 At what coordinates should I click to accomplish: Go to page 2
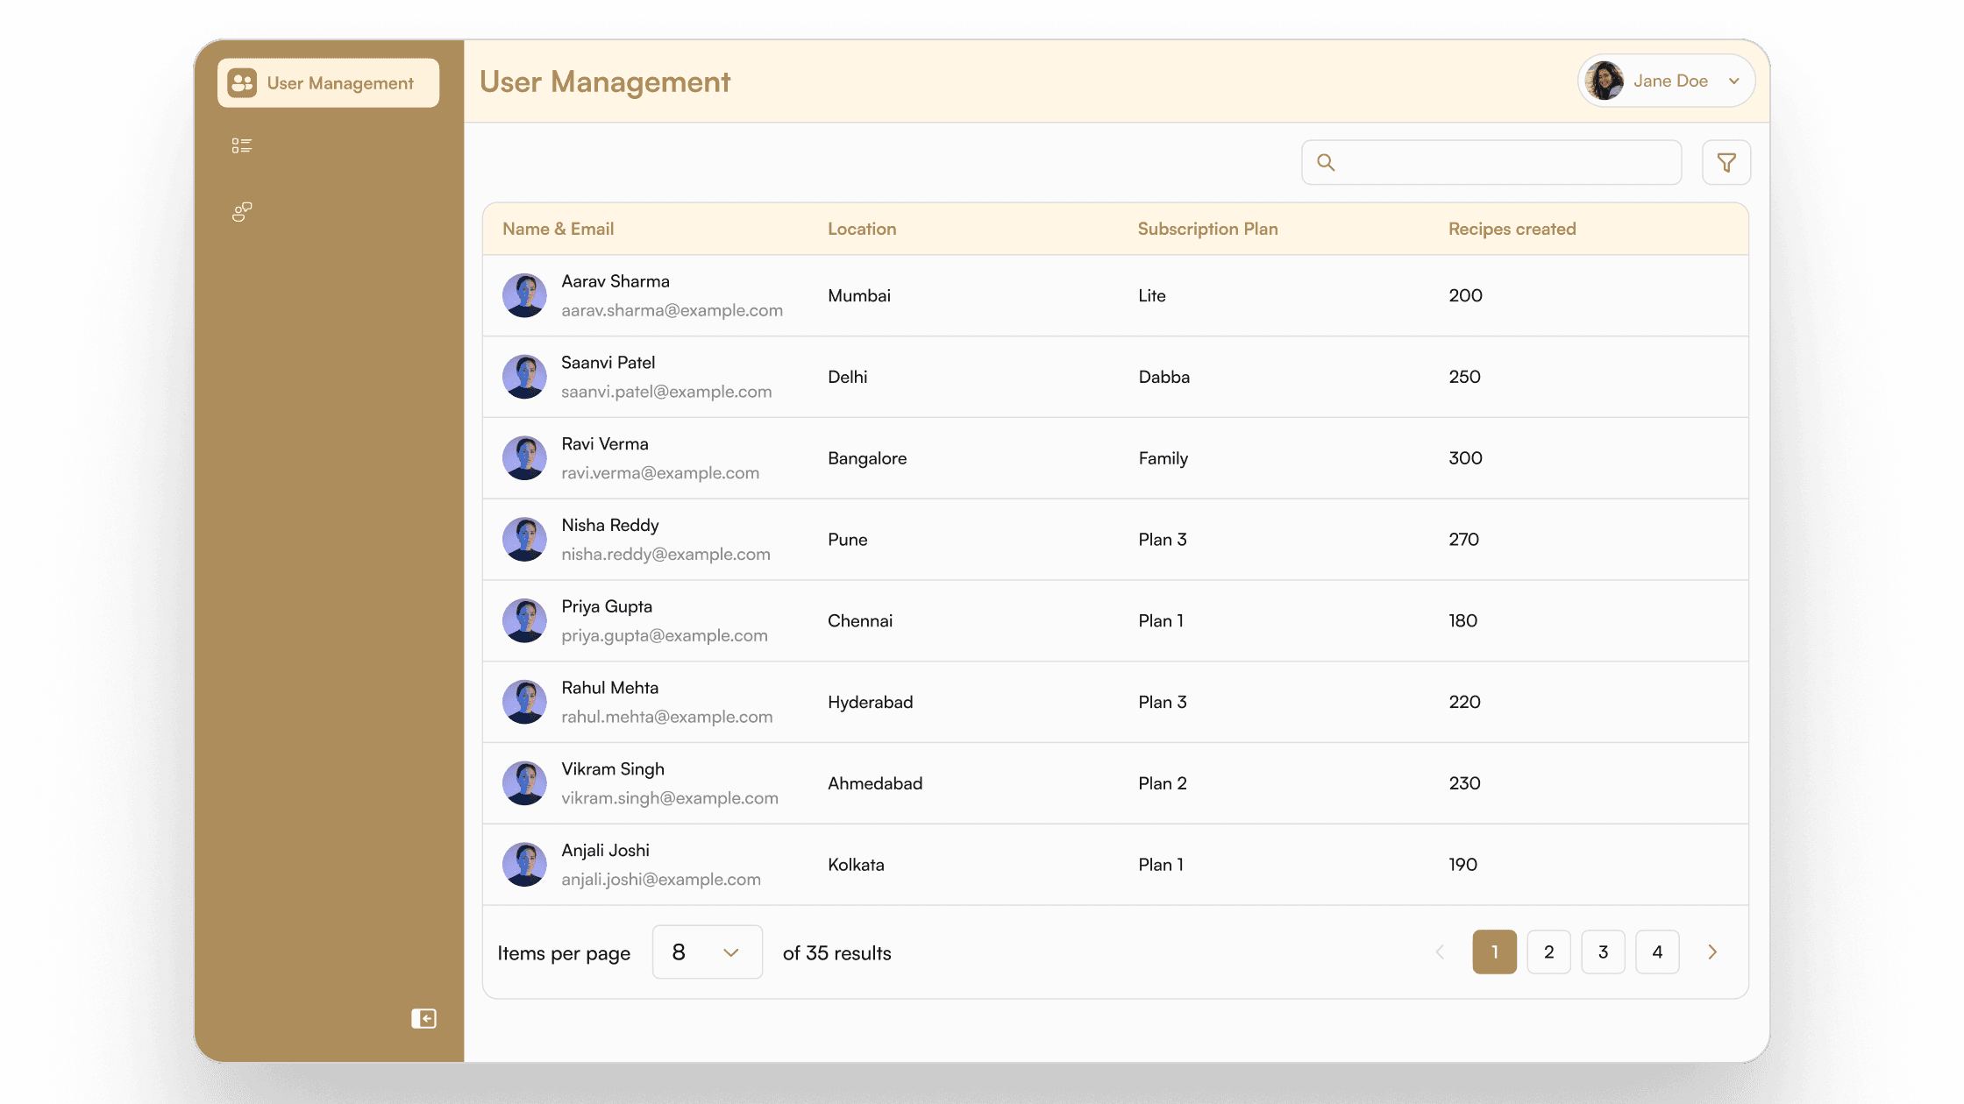1548,952
